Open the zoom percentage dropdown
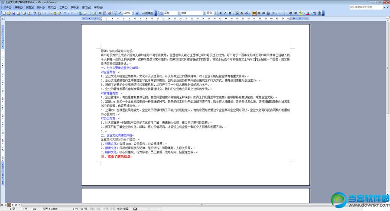Screen dimensions: 390x211 coord(133,13)
